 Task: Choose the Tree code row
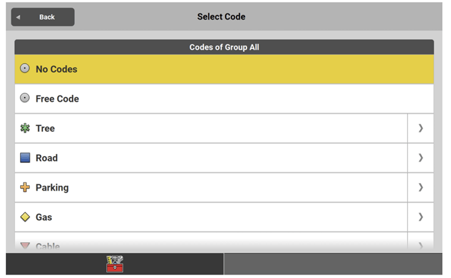click(x=202, y=128)
